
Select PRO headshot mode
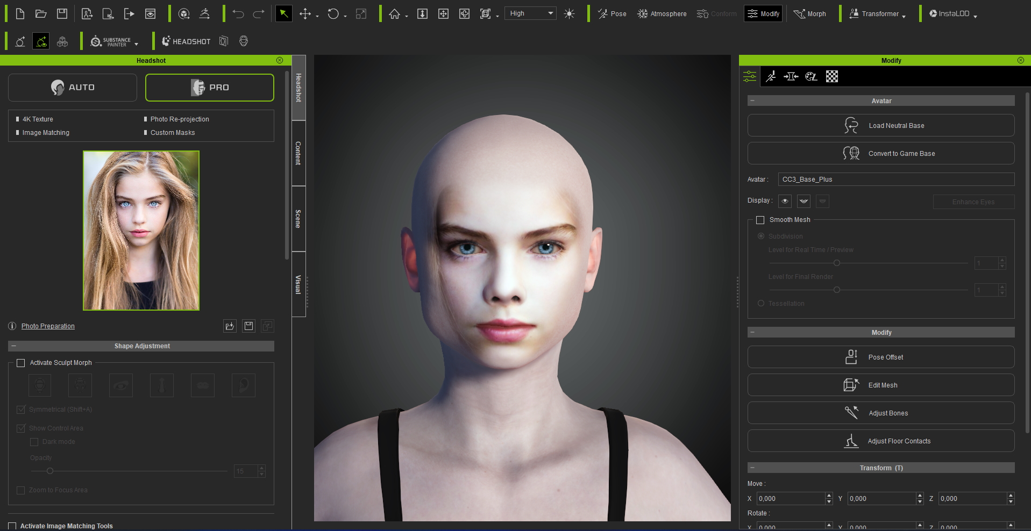coord(210,87)
